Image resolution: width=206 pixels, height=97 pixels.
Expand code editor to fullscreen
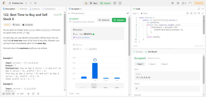[199, 9]
